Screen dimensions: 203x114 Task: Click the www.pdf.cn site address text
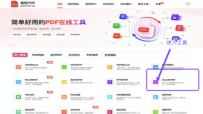[28, 6]
